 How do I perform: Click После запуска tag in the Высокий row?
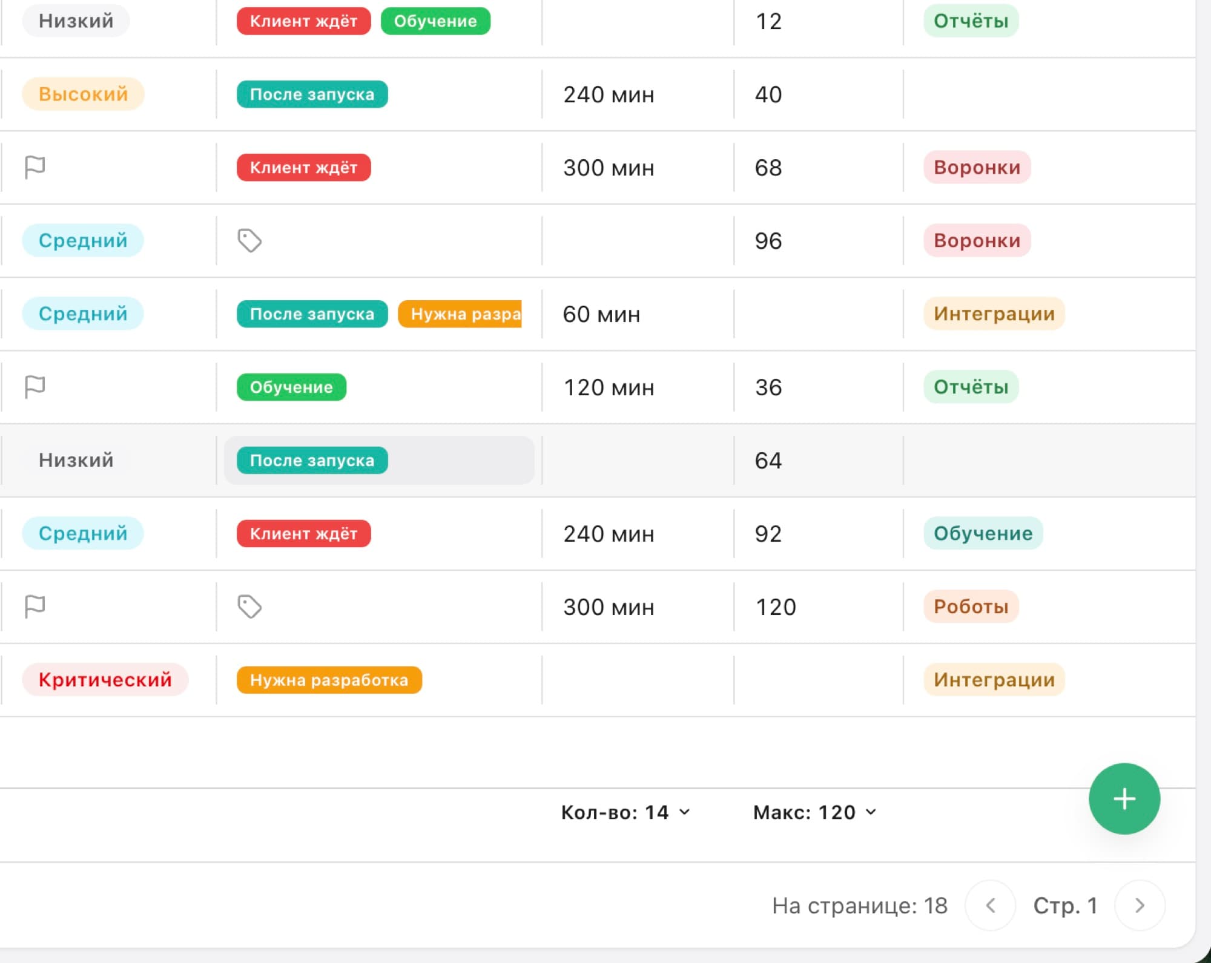click(312, 94)
